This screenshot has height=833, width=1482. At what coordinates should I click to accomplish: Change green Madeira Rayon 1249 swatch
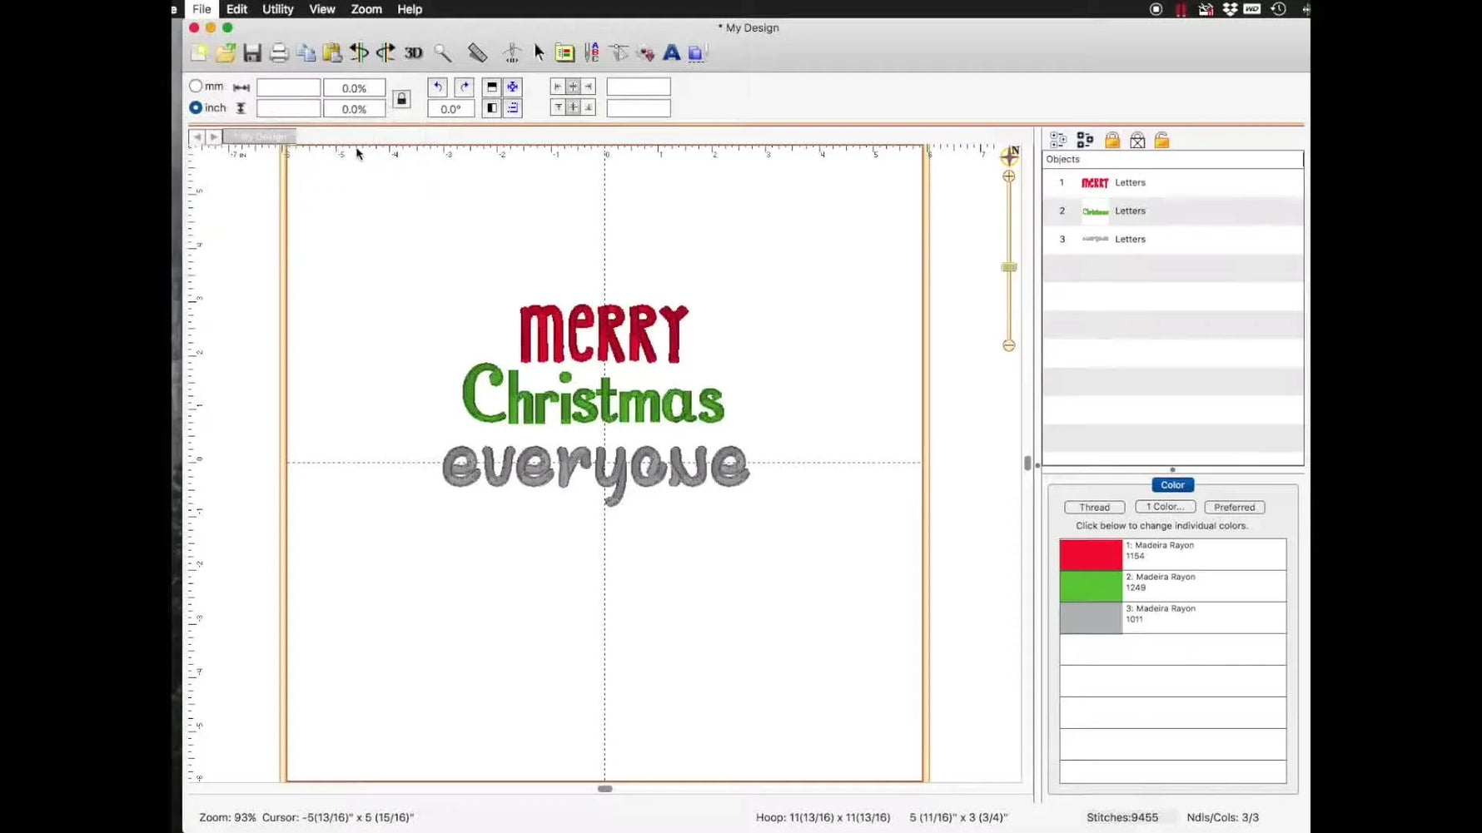[1091, 586]
